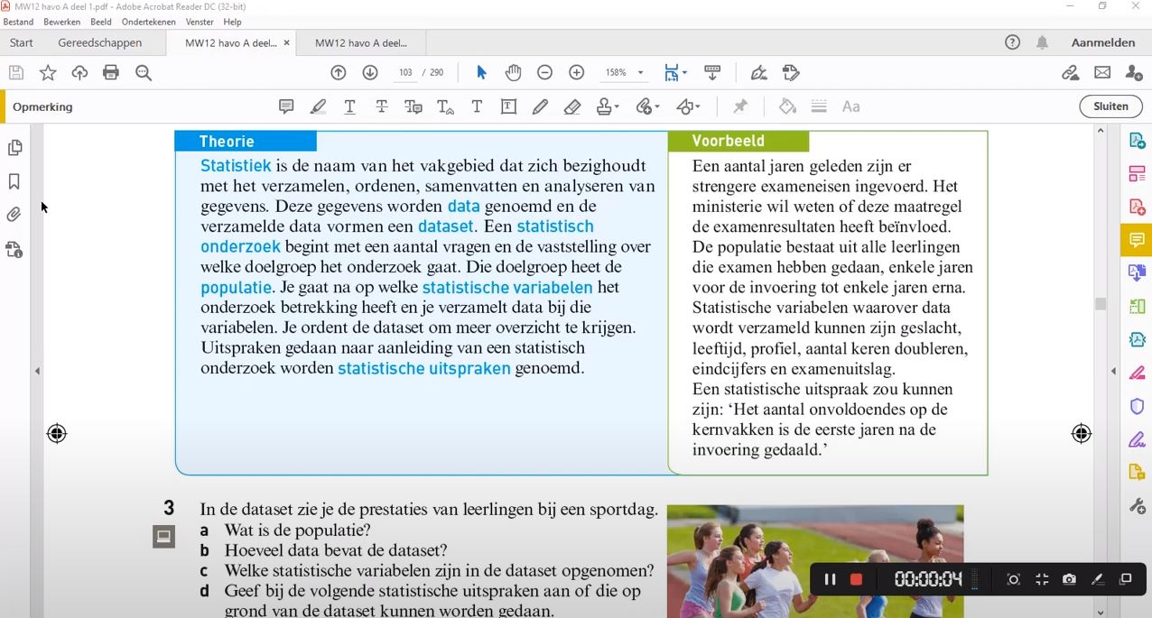Expand the left navigation pane arrow
Screen dimensions: 1152x618
tap(37, 371)
